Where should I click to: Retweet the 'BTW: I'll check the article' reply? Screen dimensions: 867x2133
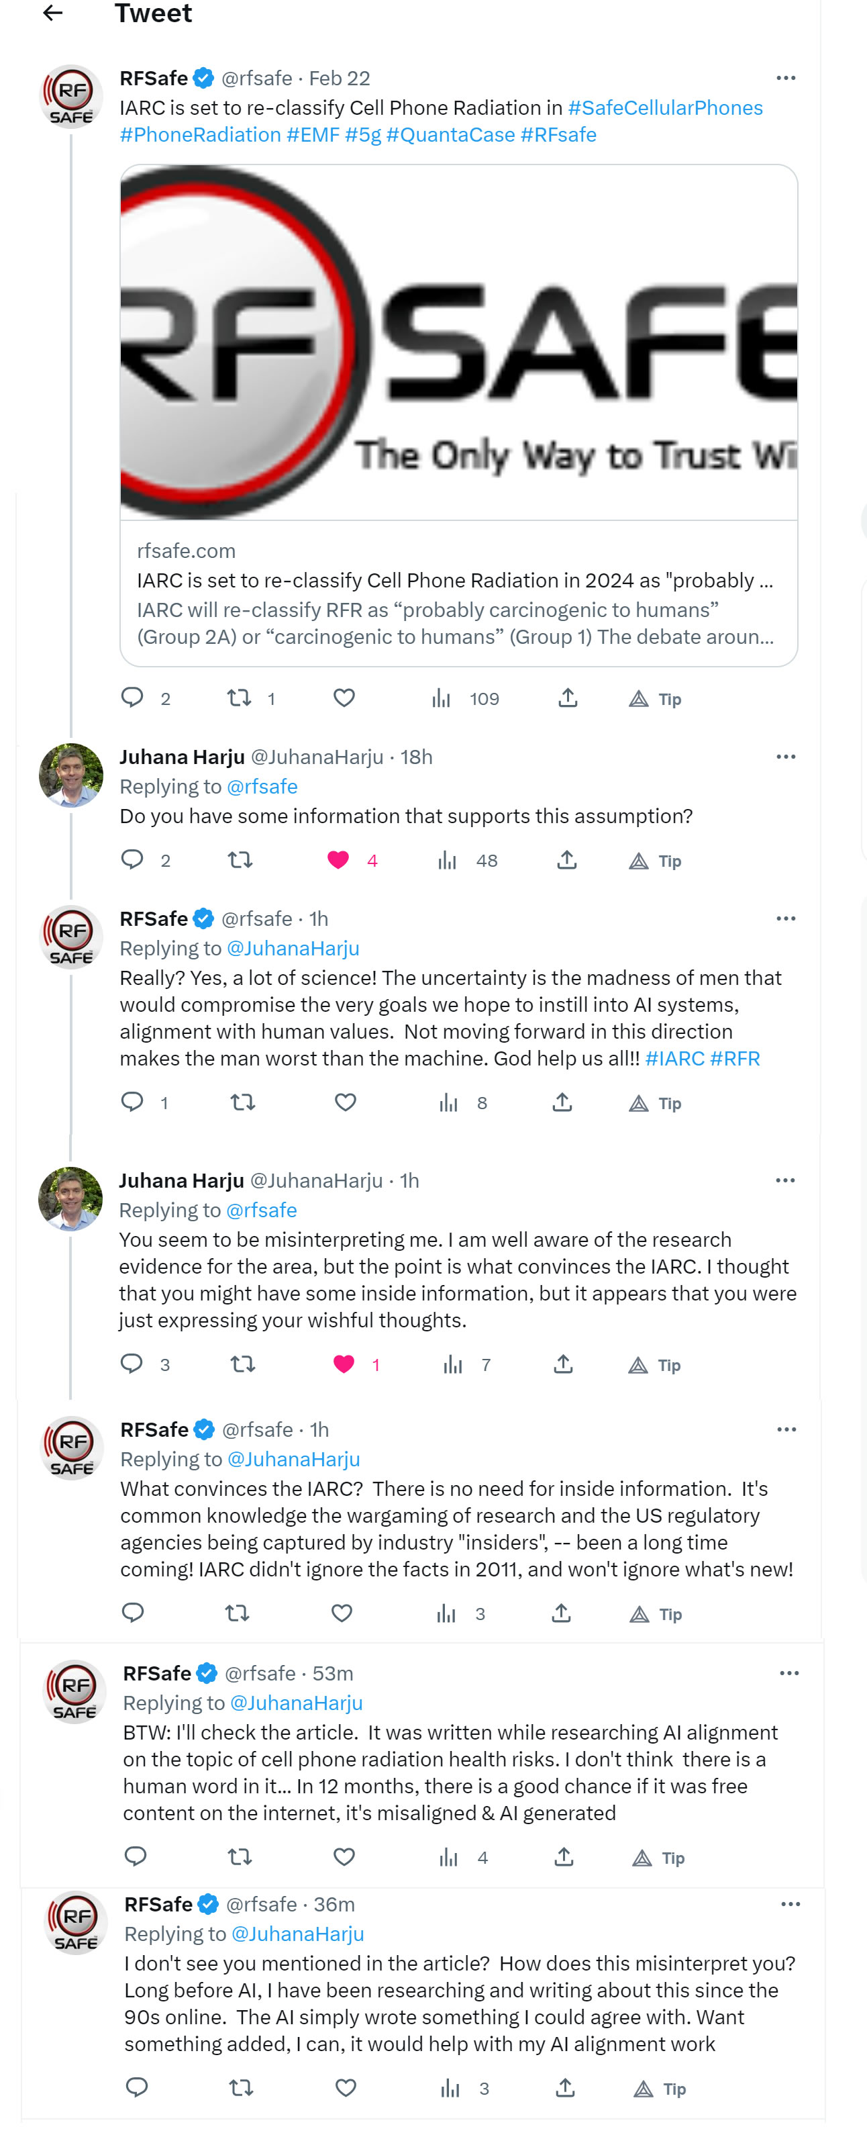point(240,1856)
